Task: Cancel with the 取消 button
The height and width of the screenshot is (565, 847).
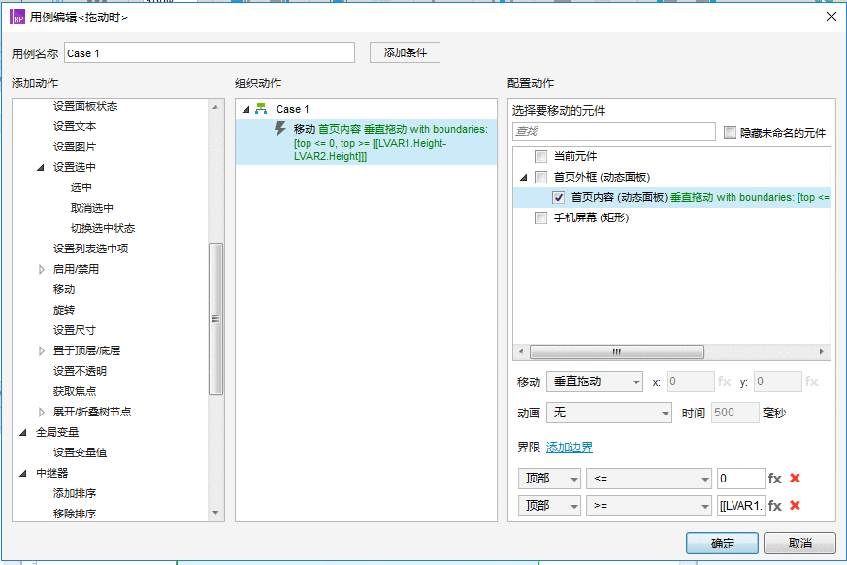Action: point(800,544)
